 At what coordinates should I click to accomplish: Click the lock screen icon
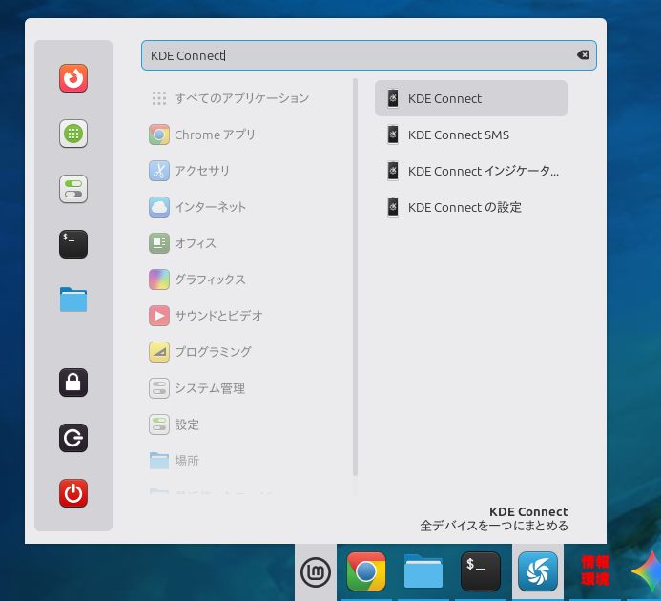click(73, 383)
